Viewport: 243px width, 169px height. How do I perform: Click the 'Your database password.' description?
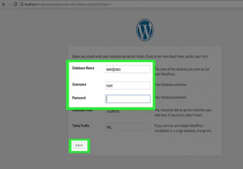(170, 97)
